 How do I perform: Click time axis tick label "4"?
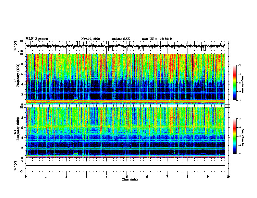pos(107,177)
